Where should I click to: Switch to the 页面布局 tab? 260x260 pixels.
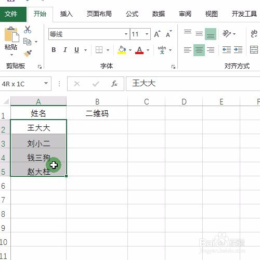(x=99, y=14)
